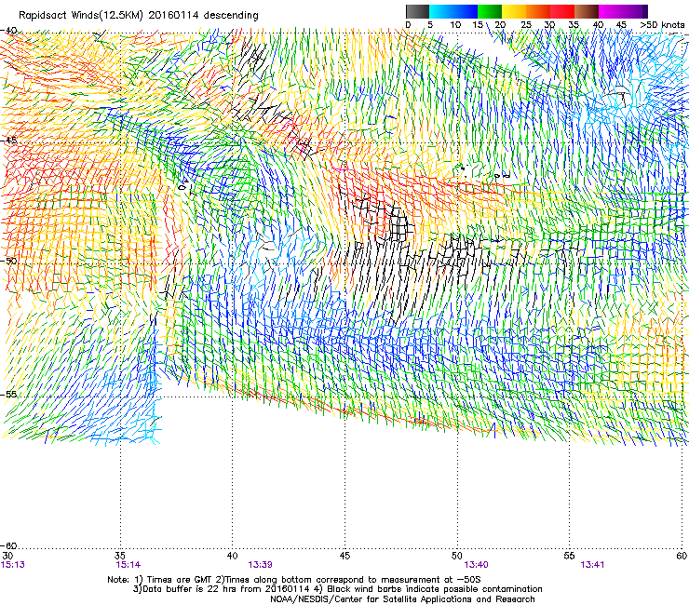The image size is (689, 605).
Task: Click the '-45' latitude label on the left axis
Action: tap(8, 141)
